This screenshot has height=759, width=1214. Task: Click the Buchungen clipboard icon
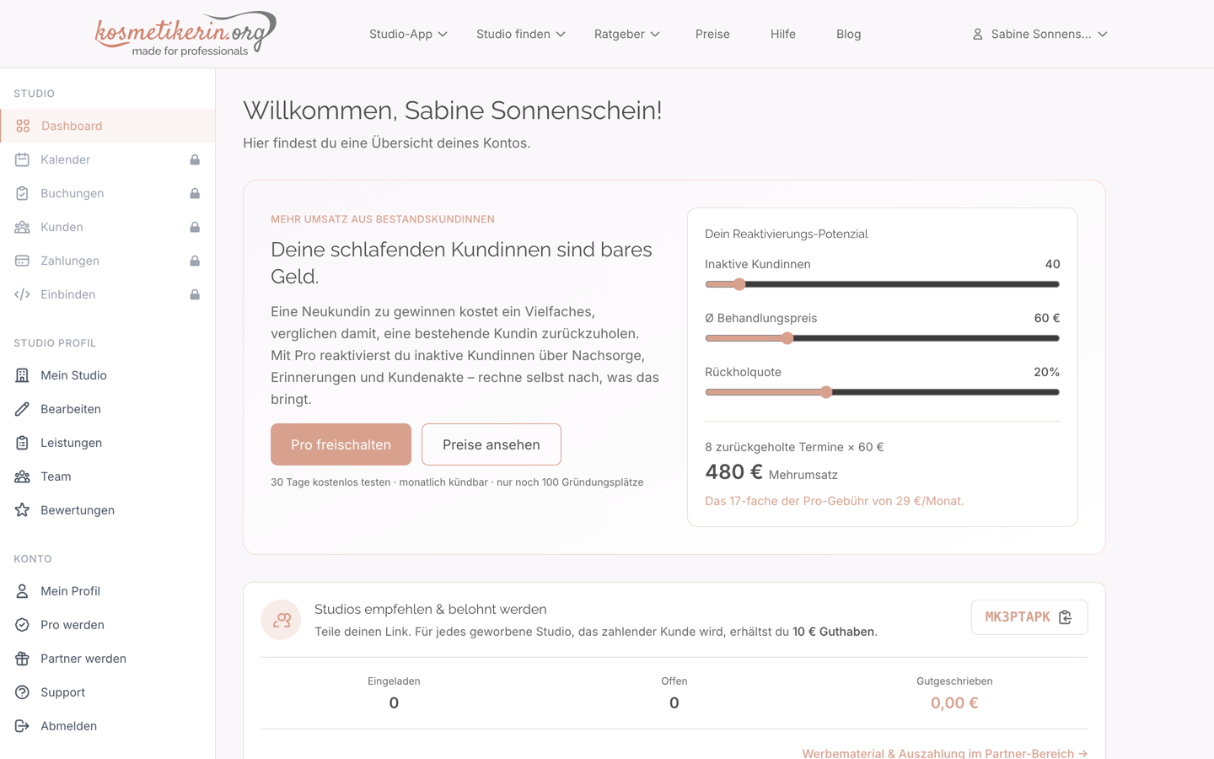tap(22, 193)
